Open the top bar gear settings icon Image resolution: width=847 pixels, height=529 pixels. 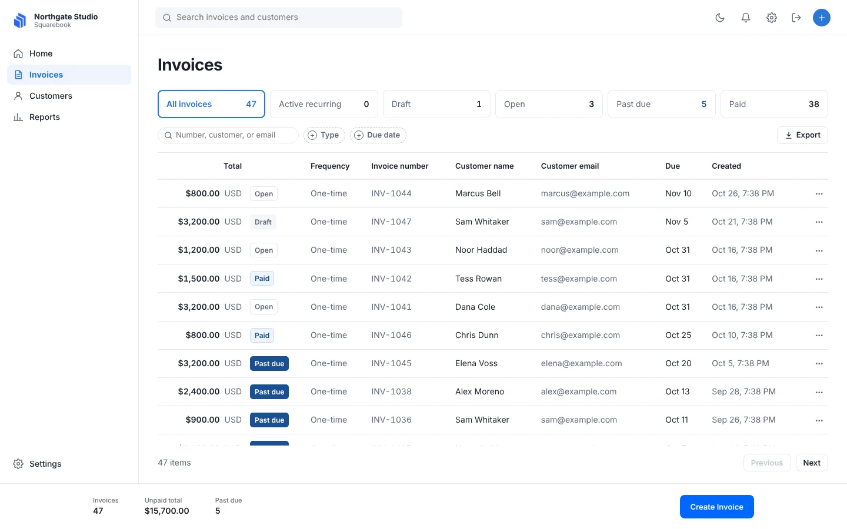(x=772, y=18)
